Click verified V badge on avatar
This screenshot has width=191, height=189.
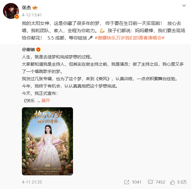17,17
